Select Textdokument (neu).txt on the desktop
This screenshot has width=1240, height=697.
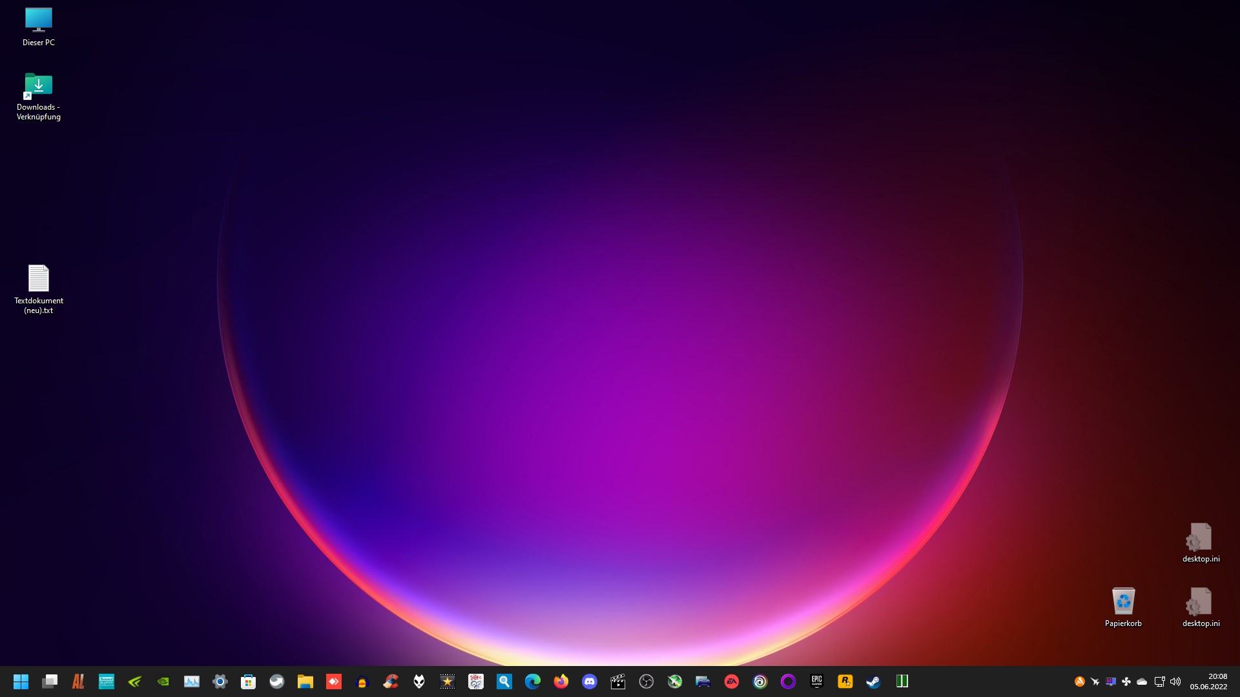point(39,290)
